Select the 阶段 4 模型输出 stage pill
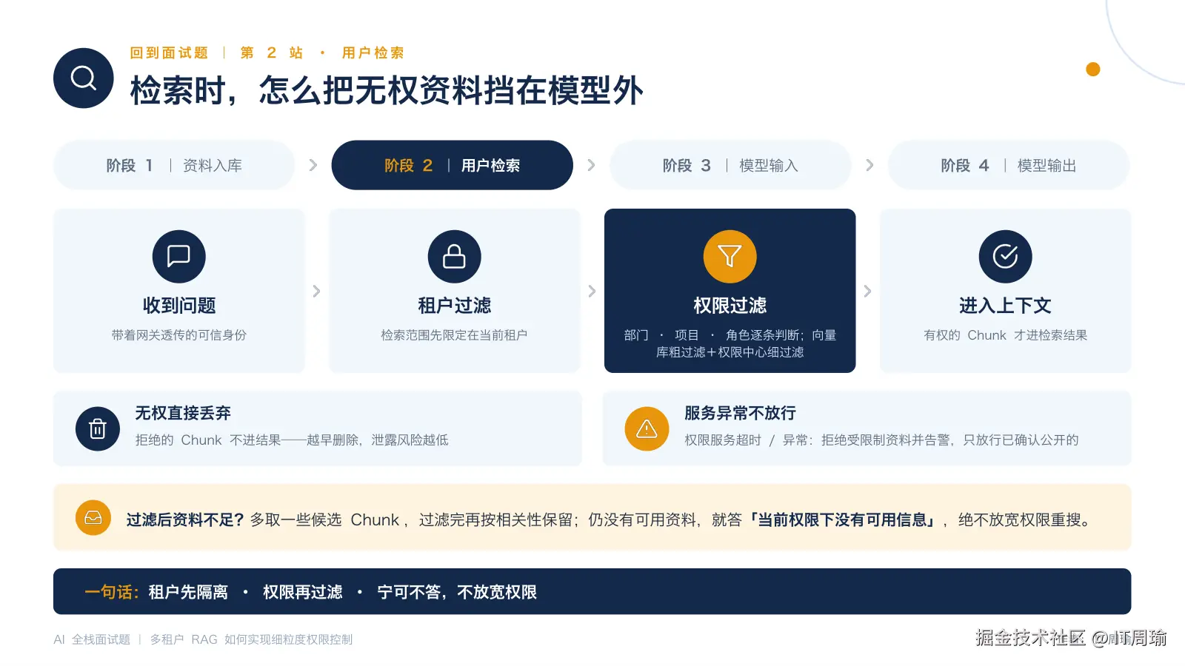The height and width of the screenshot is (666, 1185). 1009,165
